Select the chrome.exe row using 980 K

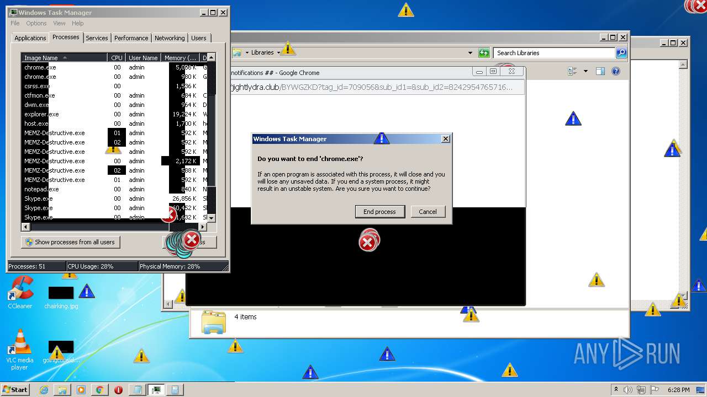[114, 77]
